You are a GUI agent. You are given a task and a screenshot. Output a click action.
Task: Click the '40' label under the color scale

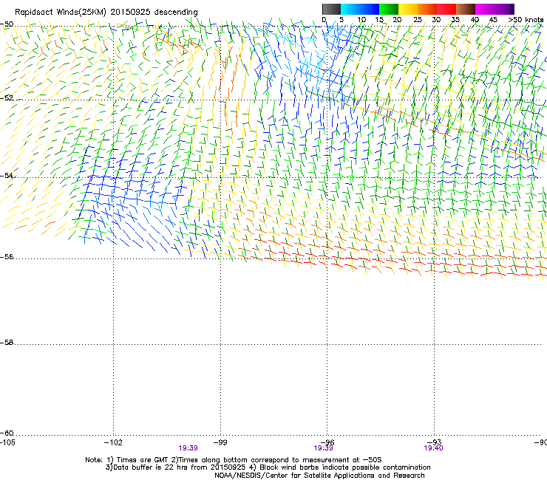pos(475,19)
